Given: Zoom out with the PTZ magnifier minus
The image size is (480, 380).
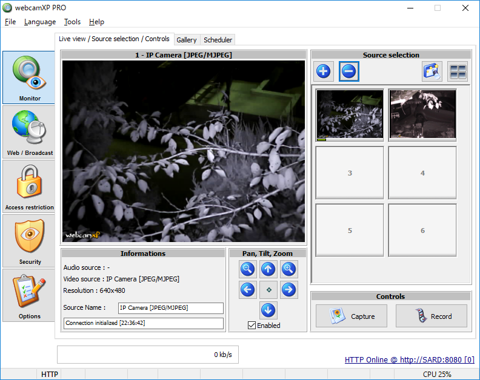Looking at the screenshot, I should click(247, 269).
